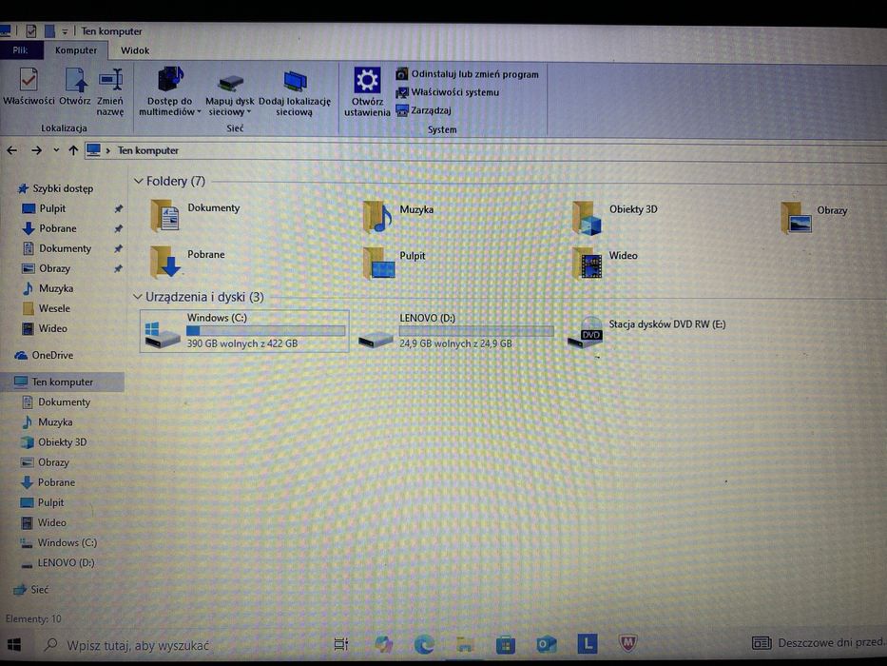The height and width of the screenshot is (666, 887).
Task: Open the Plik menu tab
Action: pos(20,50)
